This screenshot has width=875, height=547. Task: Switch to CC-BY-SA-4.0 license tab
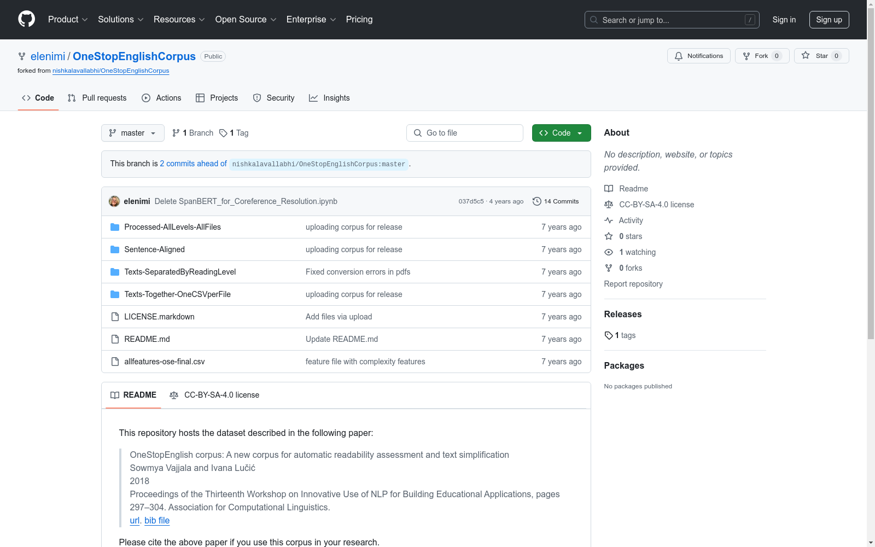(214, 395)
